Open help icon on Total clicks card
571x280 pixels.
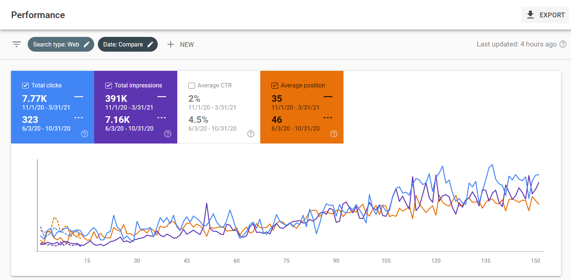(x=85, y=134)
